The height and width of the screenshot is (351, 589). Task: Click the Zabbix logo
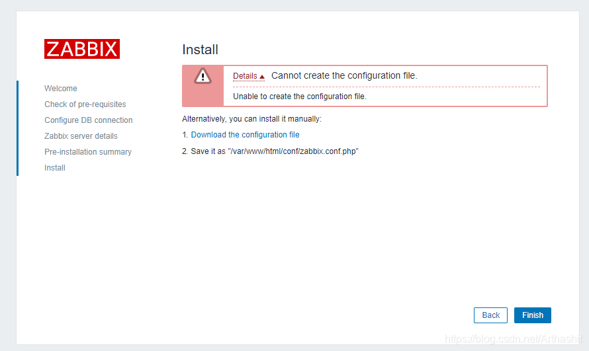pyautogui.click(x=82, y=49)
